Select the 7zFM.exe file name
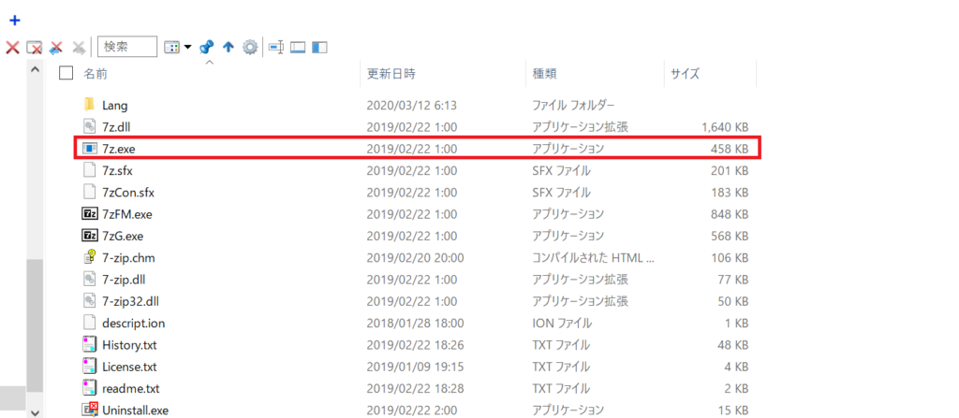This screenshot has width=959, height=418. coord(127,214)
